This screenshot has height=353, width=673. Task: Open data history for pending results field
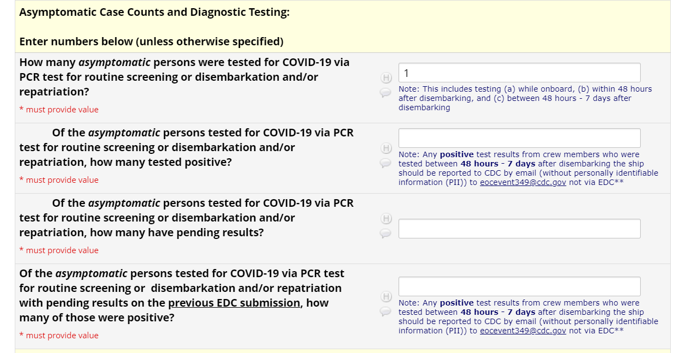386,219
